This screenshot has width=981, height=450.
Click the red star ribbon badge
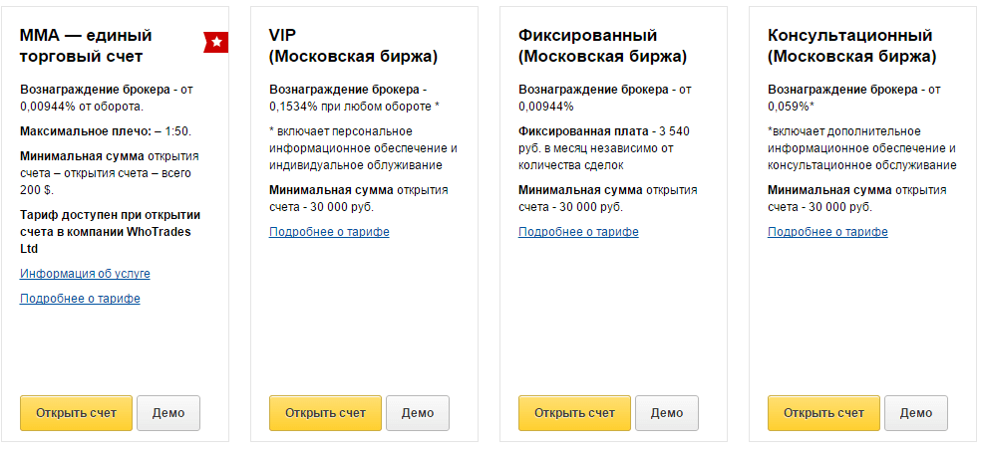(x=216, y=42)
